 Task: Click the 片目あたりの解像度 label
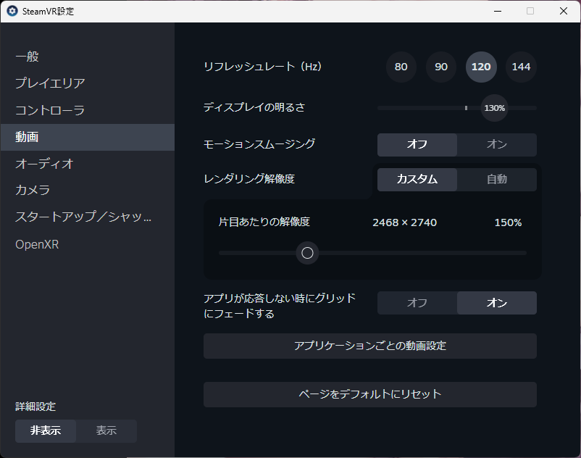(x=264, y=222)
